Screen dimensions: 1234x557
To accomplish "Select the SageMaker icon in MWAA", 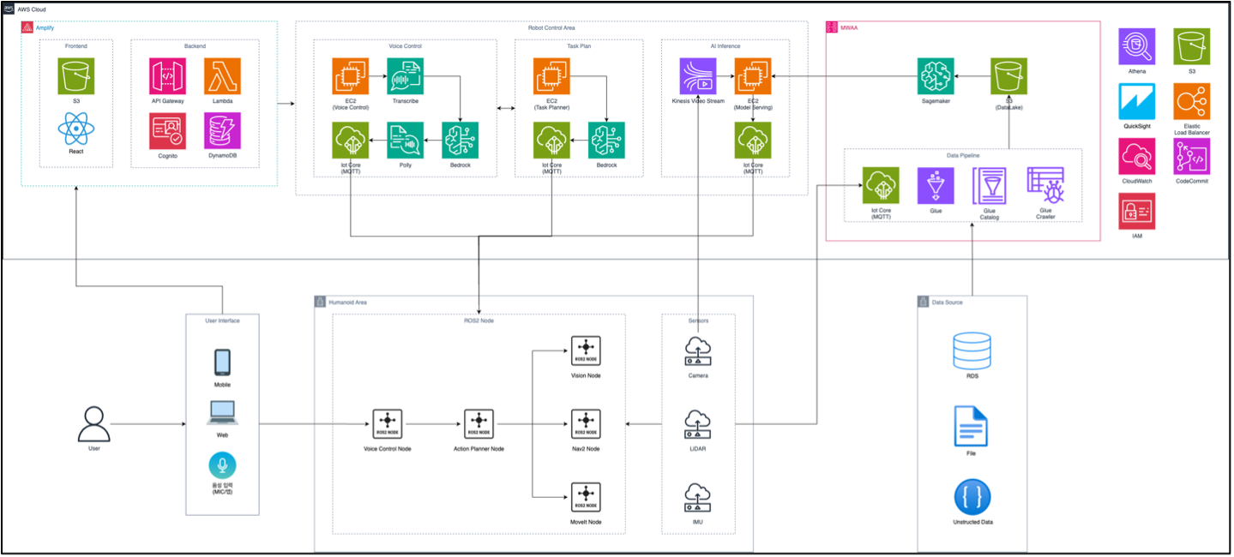I will pos(934,76).
